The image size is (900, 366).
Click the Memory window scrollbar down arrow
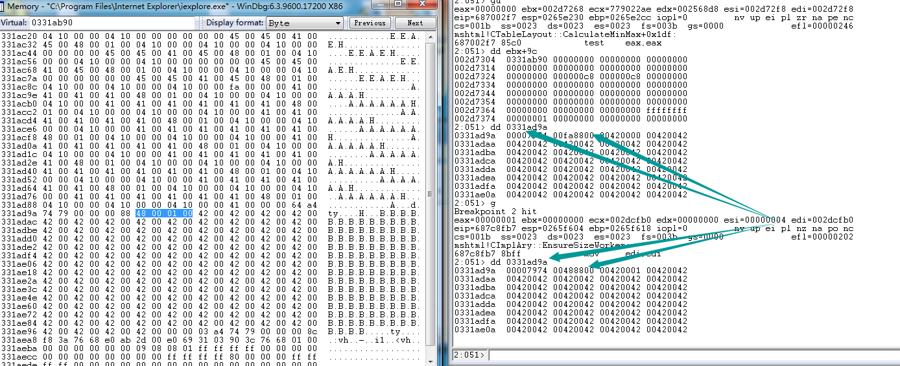(x=432, y=361)
